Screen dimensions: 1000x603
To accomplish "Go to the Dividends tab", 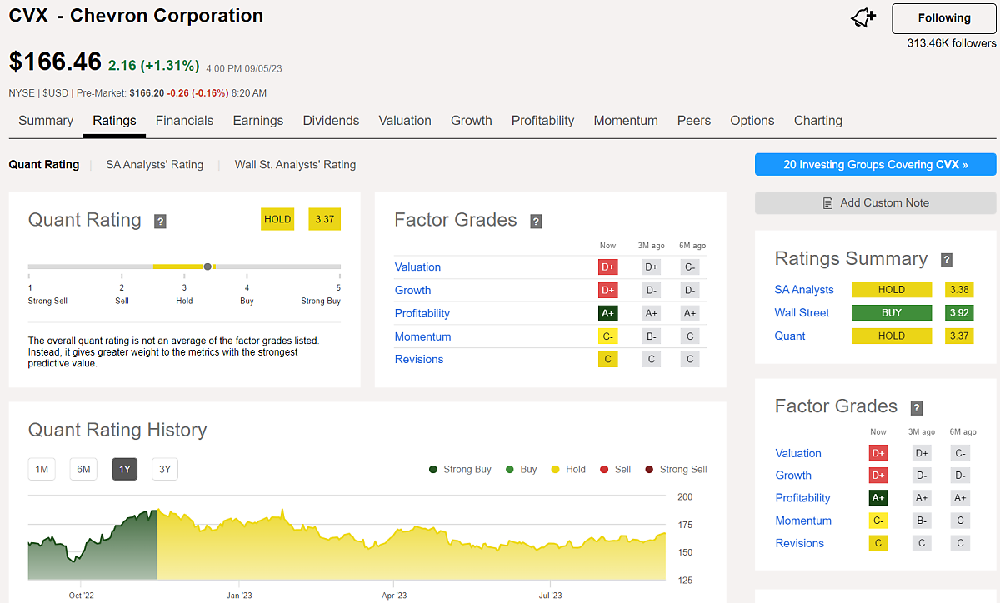I will pos(331,121).
